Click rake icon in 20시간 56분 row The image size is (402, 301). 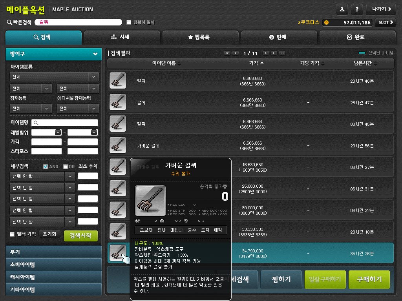click(x=118, y=145)
